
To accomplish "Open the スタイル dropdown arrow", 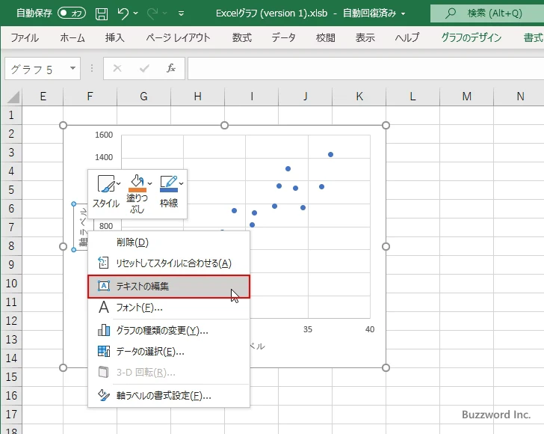I will click(x=119, y=183).
